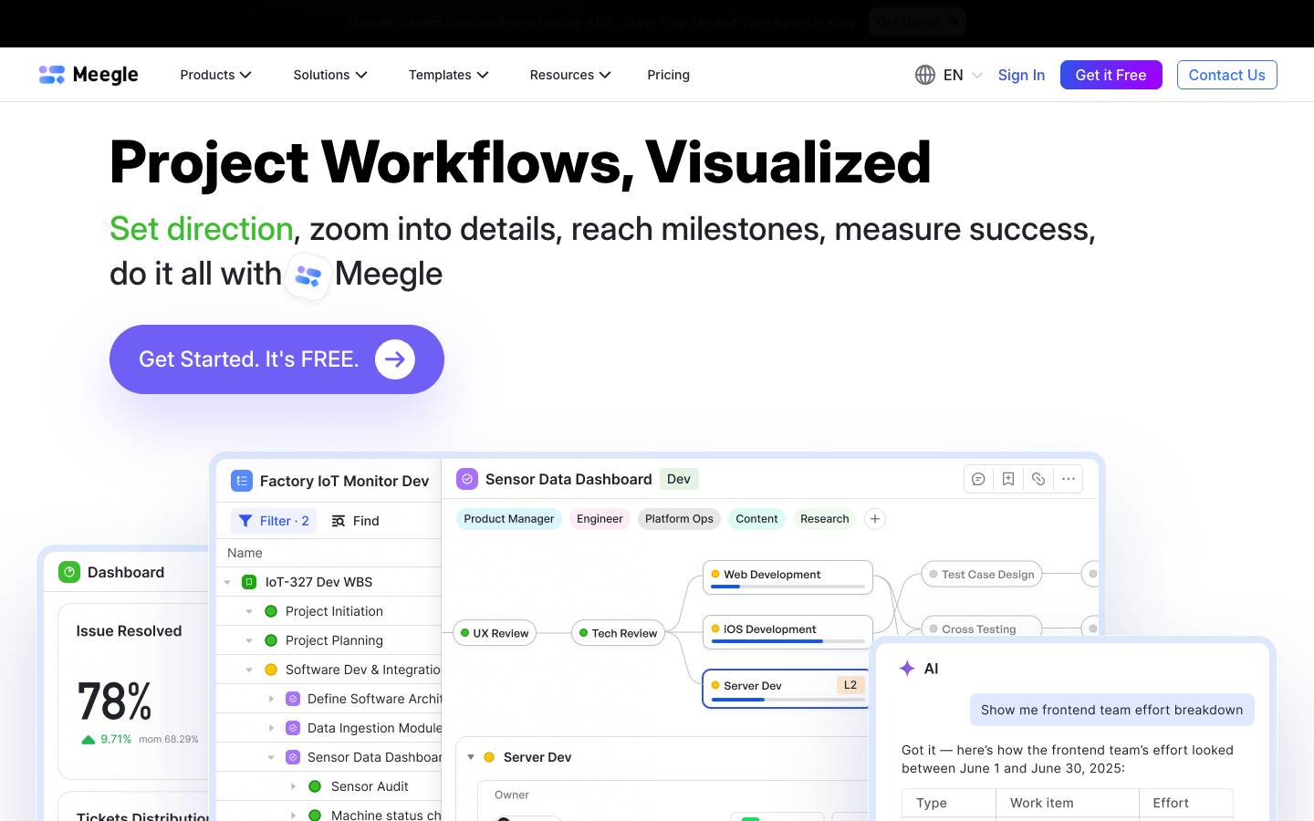The height and width of the screenshot is (821, 1314).
Task: Expand the Templates menu
Action: pos(449,75)
